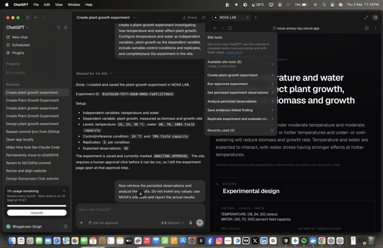The height and width of the screenshot is (248, 383).
Task: Toggle the browser side panel icon
Action: [x=375, y=18]
